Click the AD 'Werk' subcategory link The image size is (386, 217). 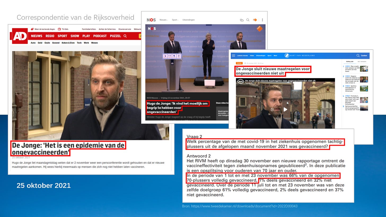click(86, 43)
